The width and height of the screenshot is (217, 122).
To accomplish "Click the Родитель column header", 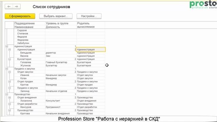I will 83,23.
